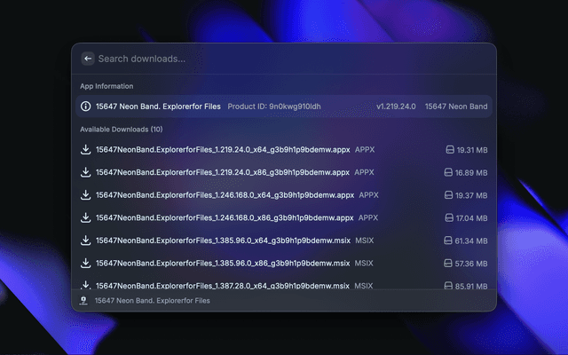This screenshot has height=355, width=568.
Task: Click the 17.04 MB size label
Action: click(x=472, y=217)
